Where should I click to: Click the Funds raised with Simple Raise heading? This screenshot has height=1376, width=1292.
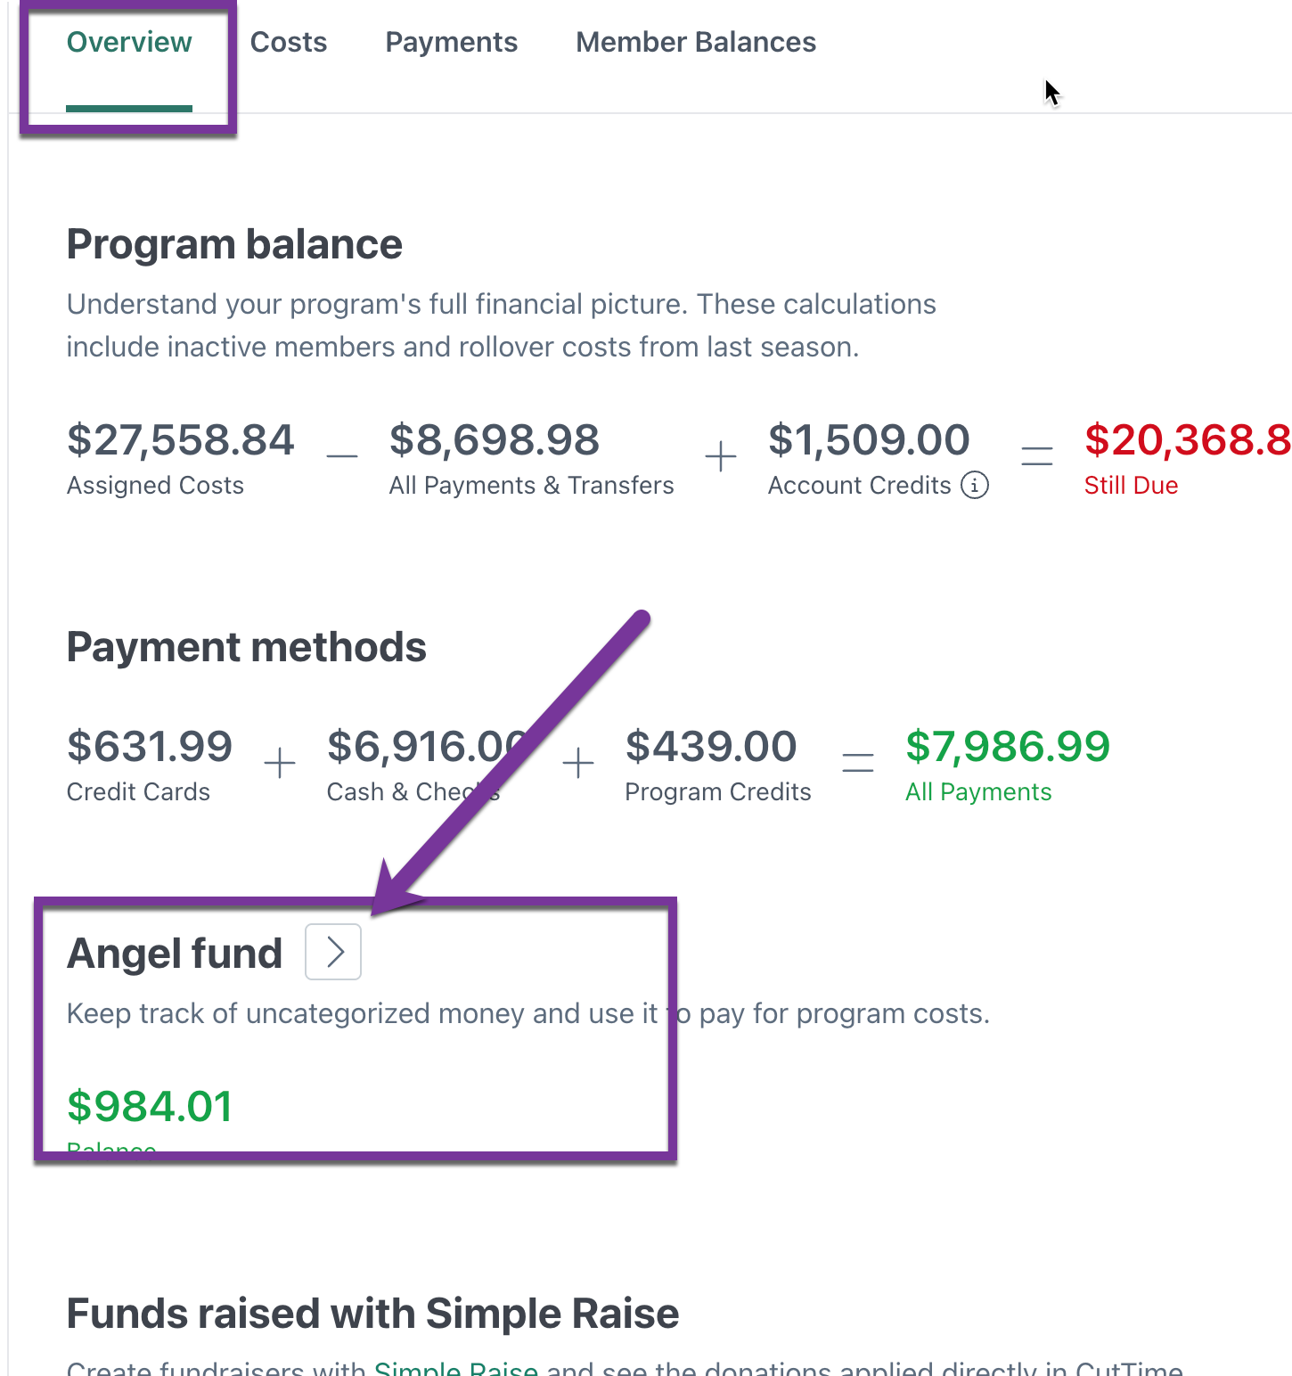(x=372, y=1314)
